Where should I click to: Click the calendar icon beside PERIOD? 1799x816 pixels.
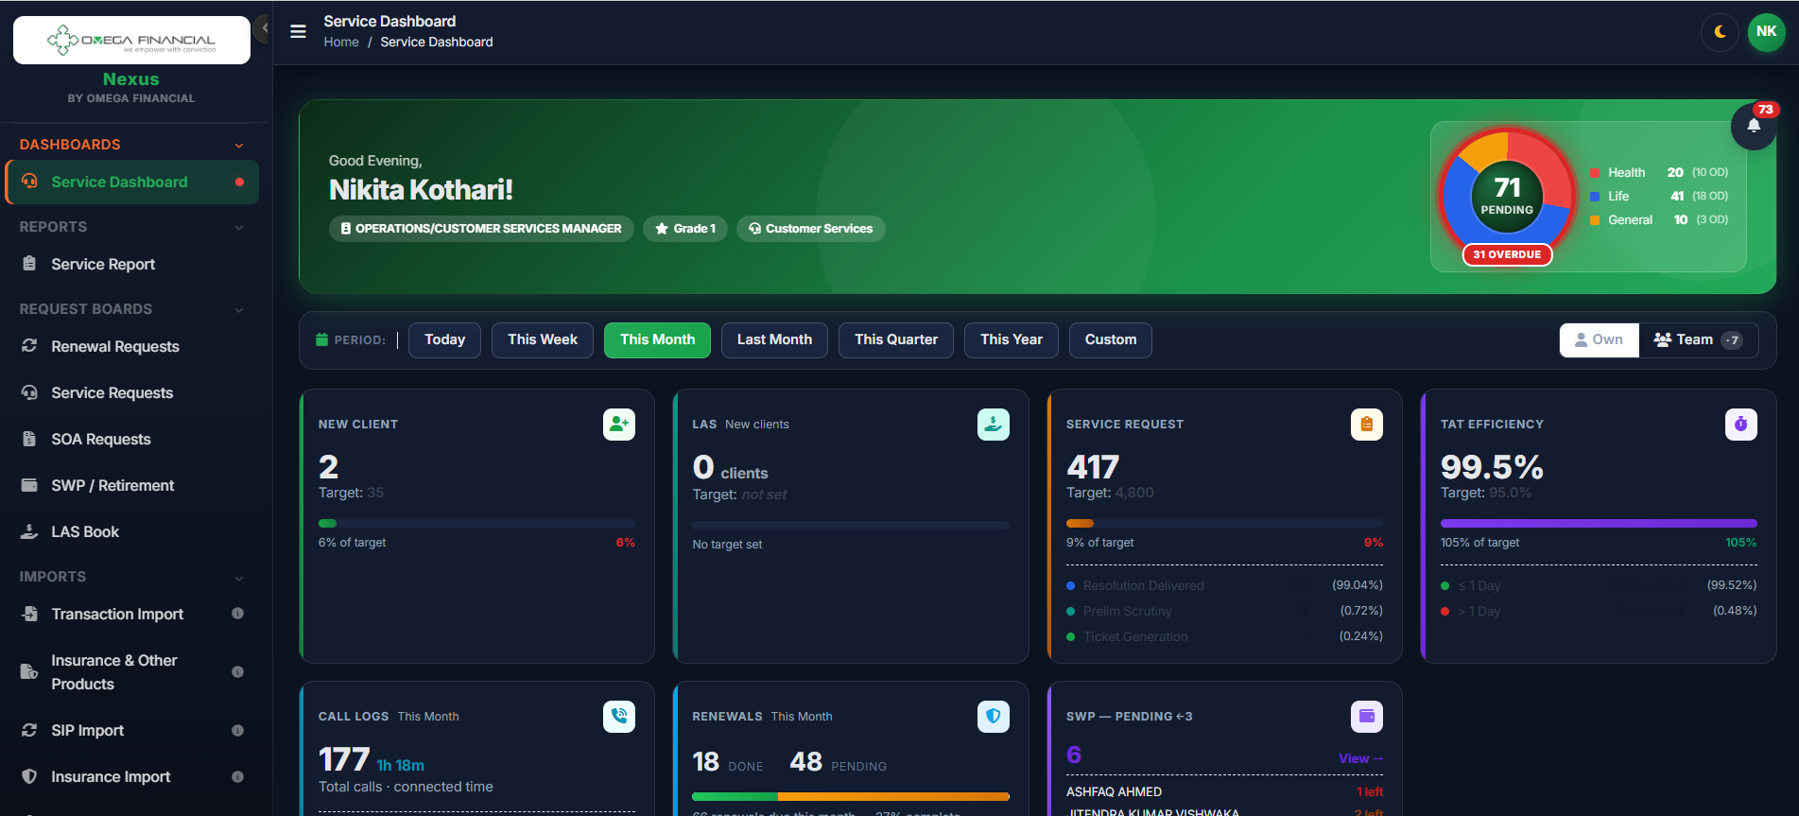click(x=321, y=339)
